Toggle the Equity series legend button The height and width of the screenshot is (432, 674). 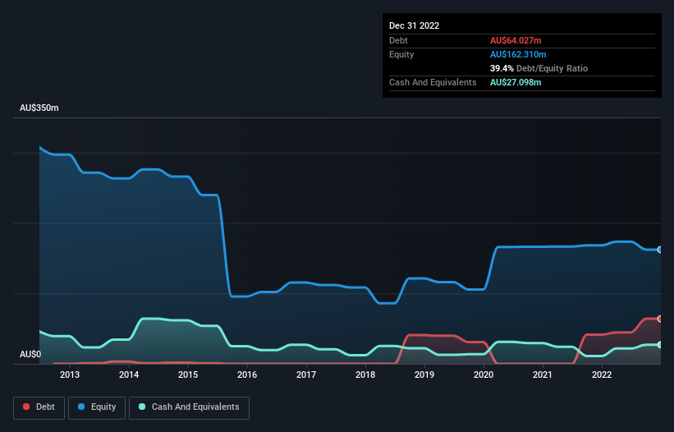[x=97, y=407]
